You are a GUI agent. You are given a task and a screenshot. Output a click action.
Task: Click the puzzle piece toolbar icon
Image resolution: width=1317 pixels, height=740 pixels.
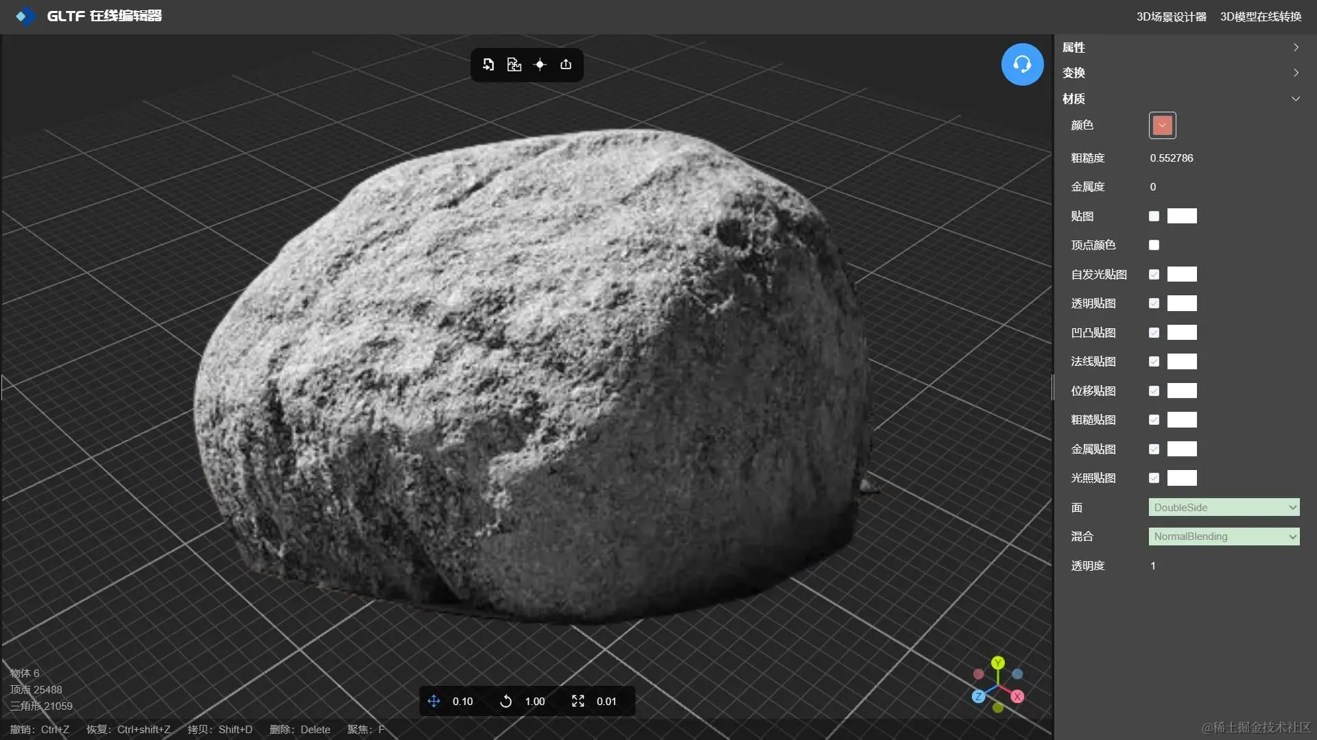514,64
